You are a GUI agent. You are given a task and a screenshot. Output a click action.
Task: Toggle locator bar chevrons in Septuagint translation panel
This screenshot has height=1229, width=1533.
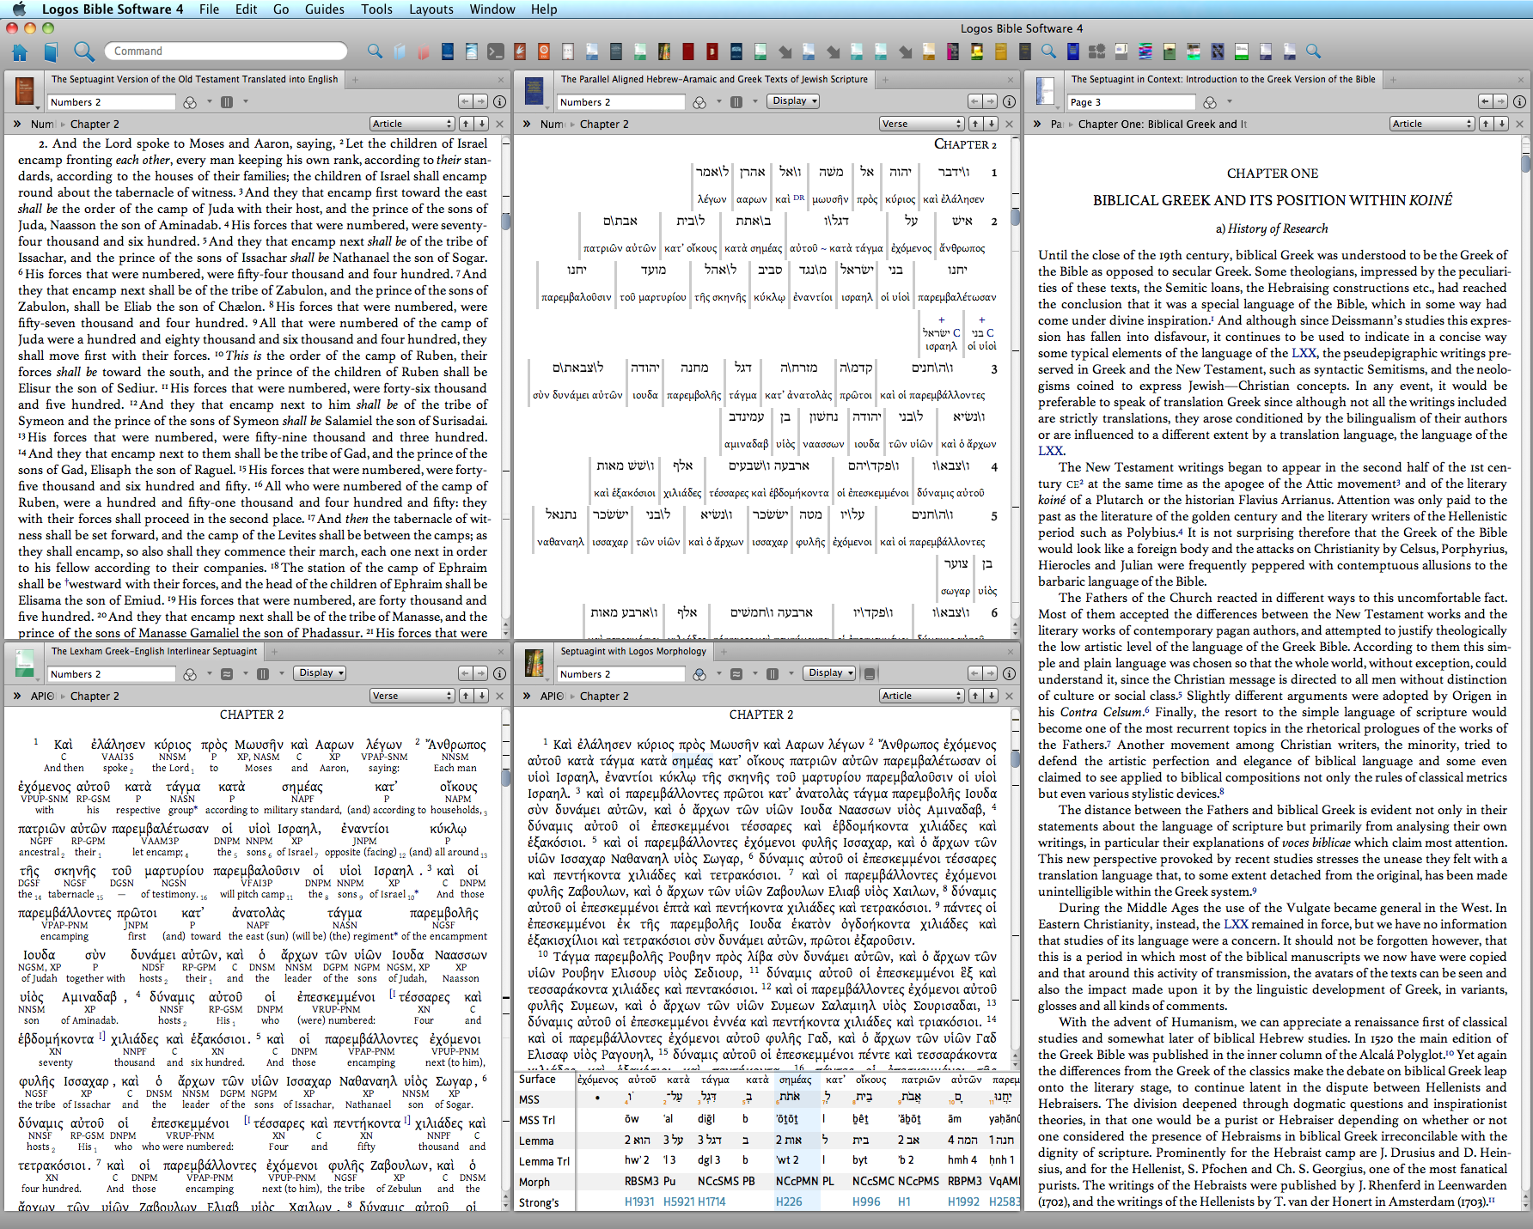coord(17,124)
